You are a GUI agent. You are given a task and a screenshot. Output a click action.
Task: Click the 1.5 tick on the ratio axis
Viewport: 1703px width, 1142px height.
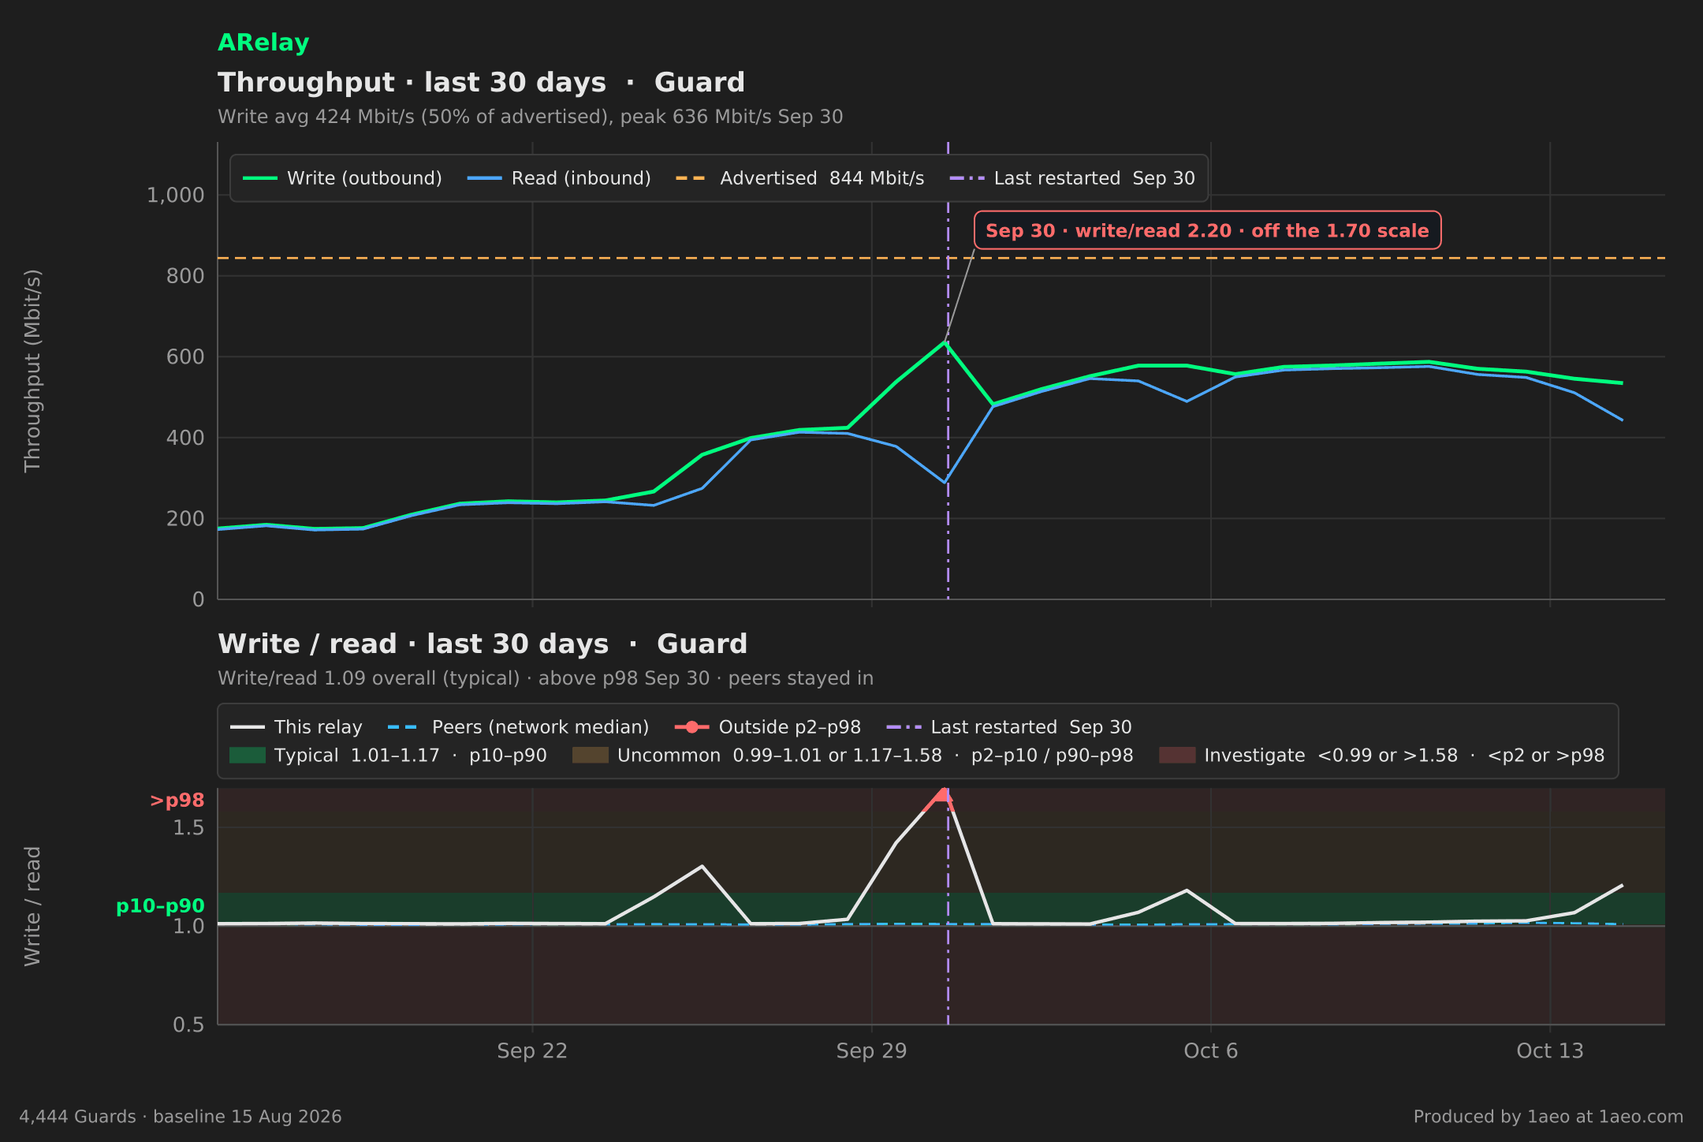pos(188,828)
